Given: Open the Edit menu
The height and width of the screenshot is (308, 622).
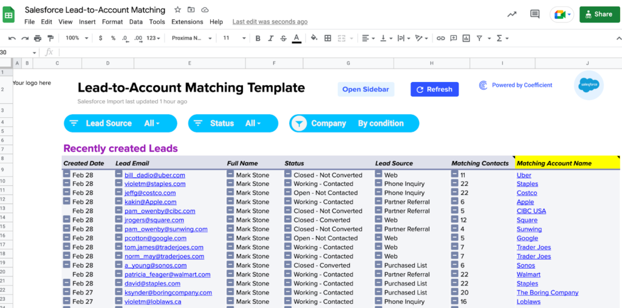Looking at the screenshot, I should point(46,22).
